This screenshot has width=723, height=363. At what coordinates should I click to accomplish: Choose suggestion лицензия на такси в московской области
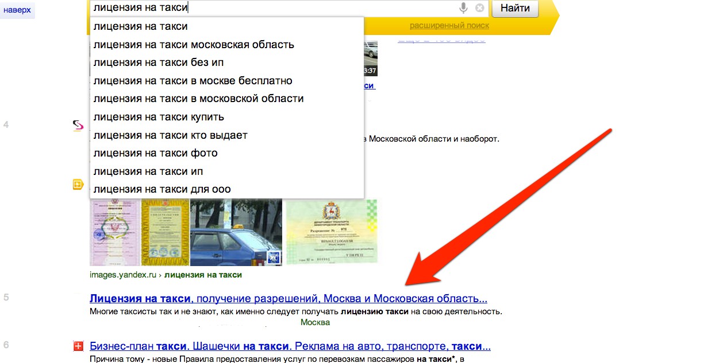click(227, 99)
